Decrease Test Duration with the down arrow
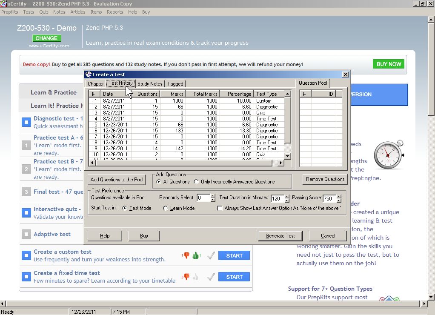 [x=287, y=200]
